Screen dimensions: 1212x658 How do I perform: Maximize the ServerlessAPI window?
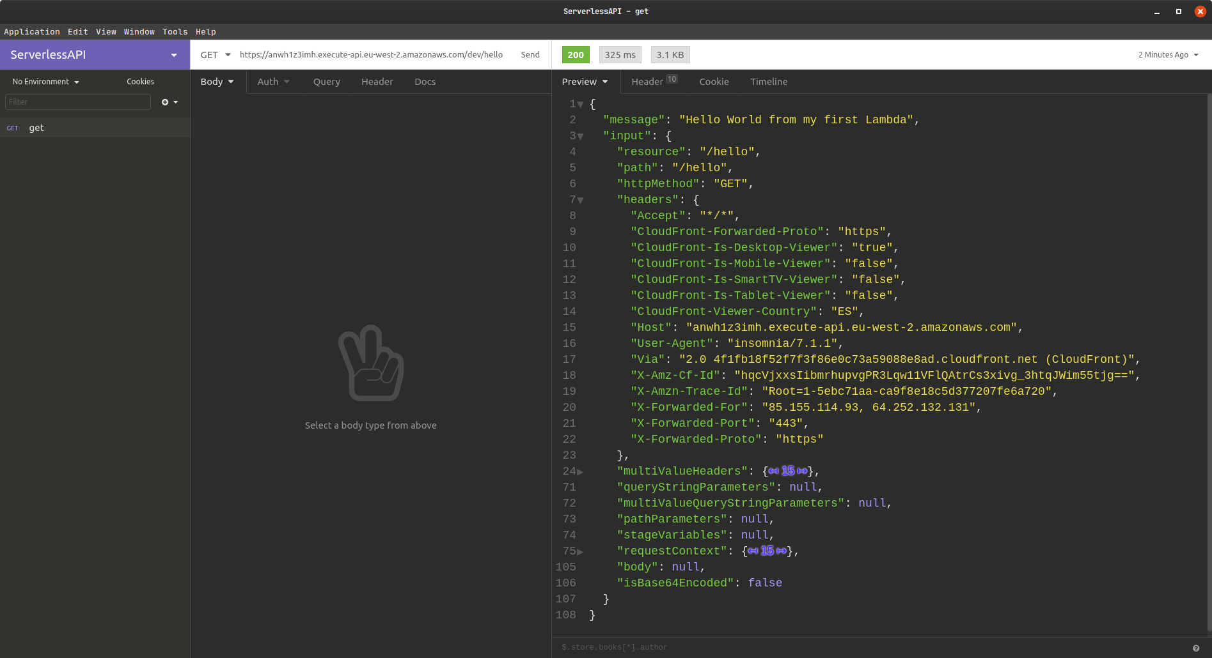pos(1179,11)
